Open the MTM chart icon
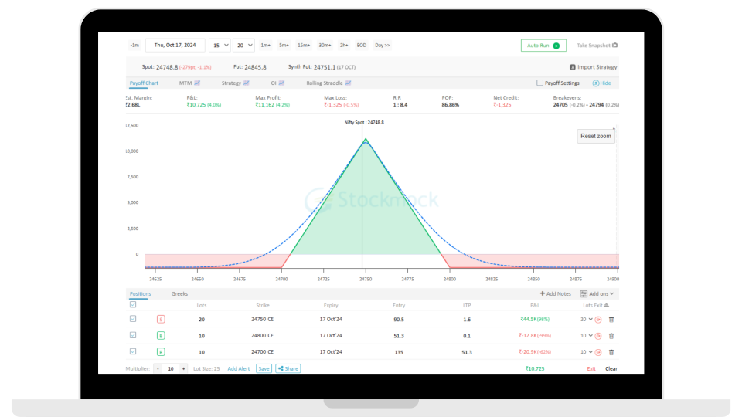This screenshot has width=742, height=417. click(x=197, y=83)
